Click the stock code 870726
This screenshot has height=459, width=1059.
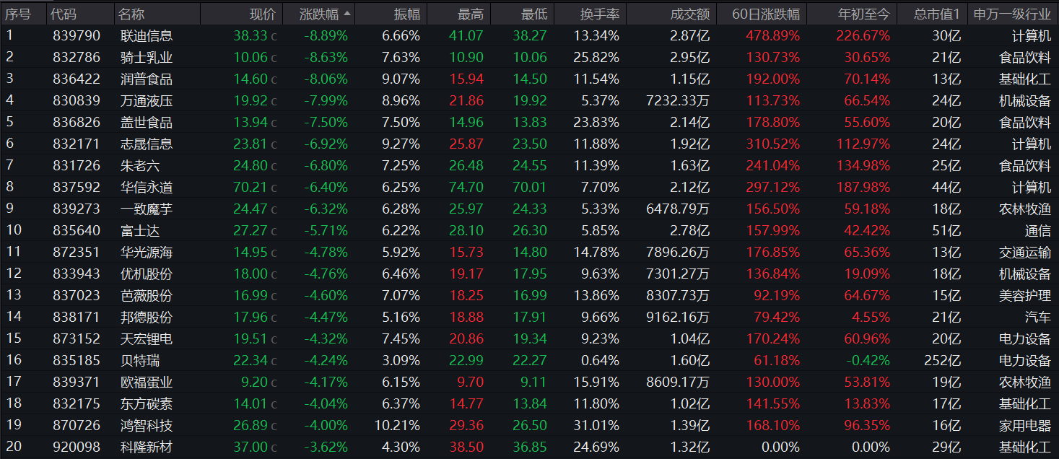pyautogui.click(x=77, y=425)
